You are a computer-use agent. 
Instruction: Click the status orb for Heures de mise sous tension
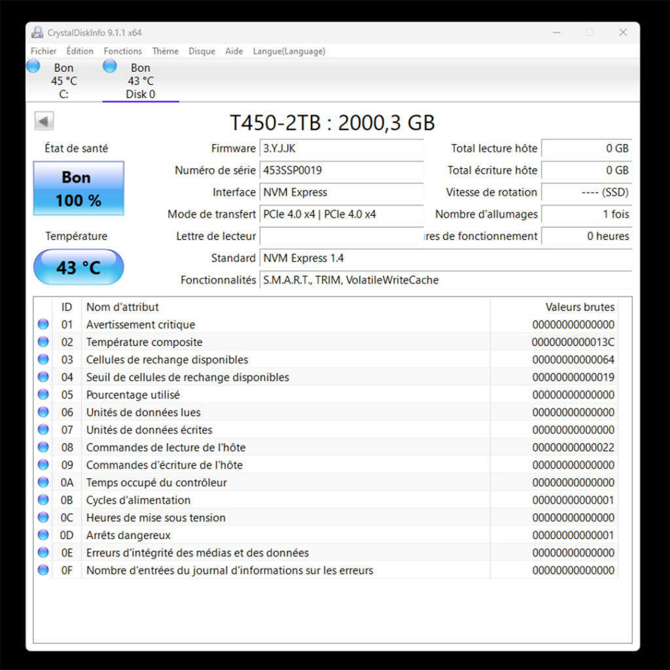(x=43, y=517)
